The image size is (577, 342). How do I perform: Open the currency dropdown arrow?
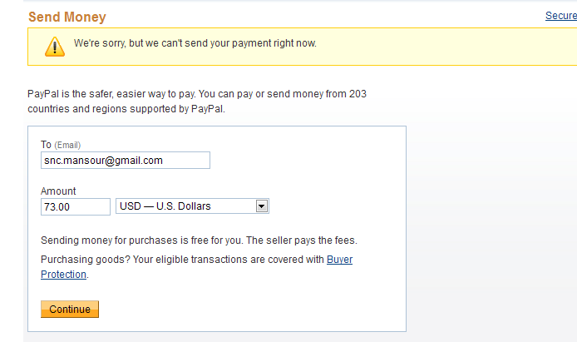[261, 206]
